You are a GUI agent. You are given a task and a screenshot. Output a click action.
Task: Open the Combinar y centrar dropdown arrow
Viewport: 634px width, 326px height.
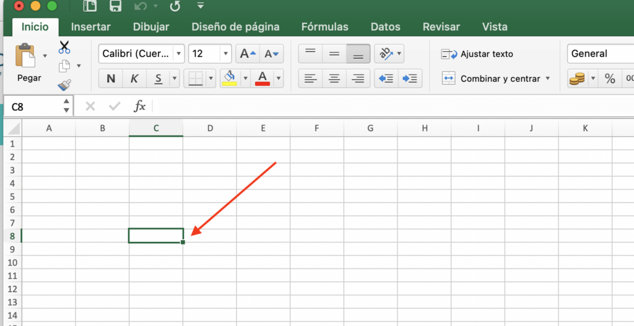pos(548,79)
